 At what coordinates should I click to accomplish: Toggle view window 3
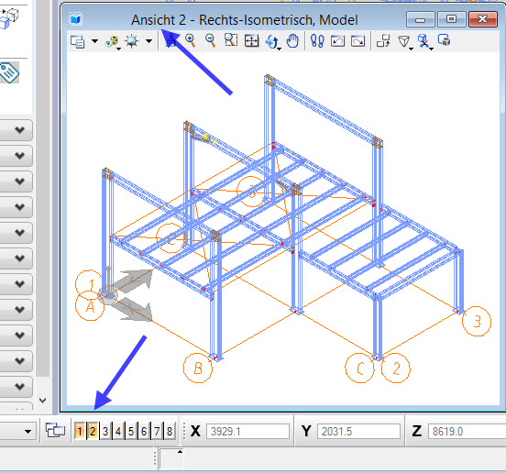(x=105, y=431)
